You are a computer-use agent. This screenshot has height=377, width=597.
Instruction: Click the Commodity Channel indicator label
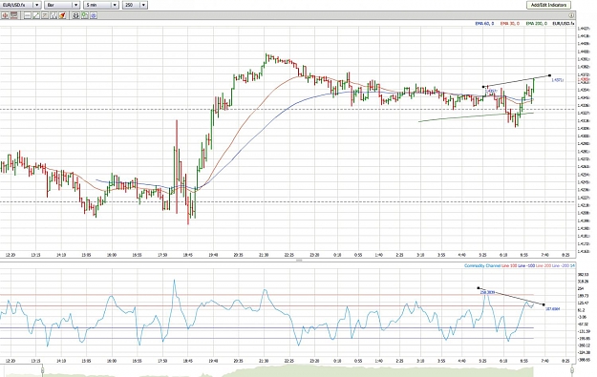482,265
